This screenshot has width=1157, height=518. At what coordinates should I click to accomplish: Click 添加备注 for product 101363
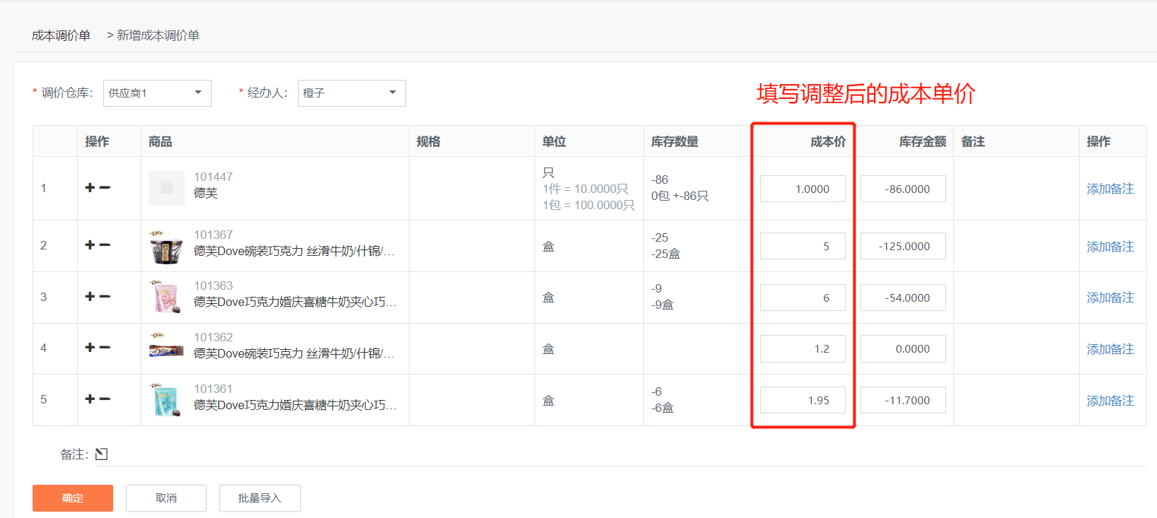[1110, 298]
